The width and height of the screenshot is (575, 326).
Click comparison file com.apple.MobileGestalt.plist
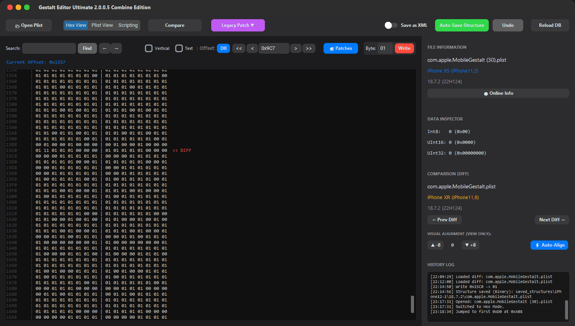[462, 187]
